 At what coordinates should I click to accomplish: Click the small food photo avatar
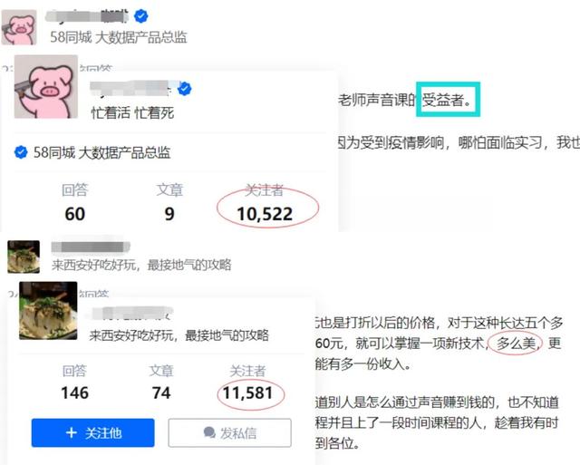24,257
